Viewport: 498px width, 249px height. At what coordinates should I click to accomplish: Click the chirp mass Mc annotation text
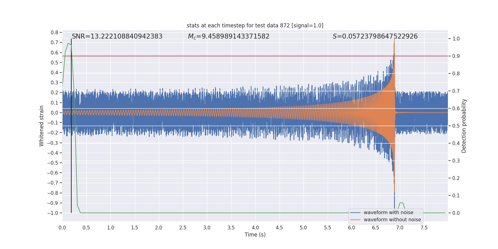(x=228, y=36)
